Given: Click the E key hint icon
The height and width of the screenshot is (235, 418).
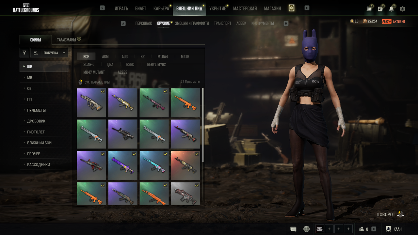Looking at the screenshot, I should 307,8.
